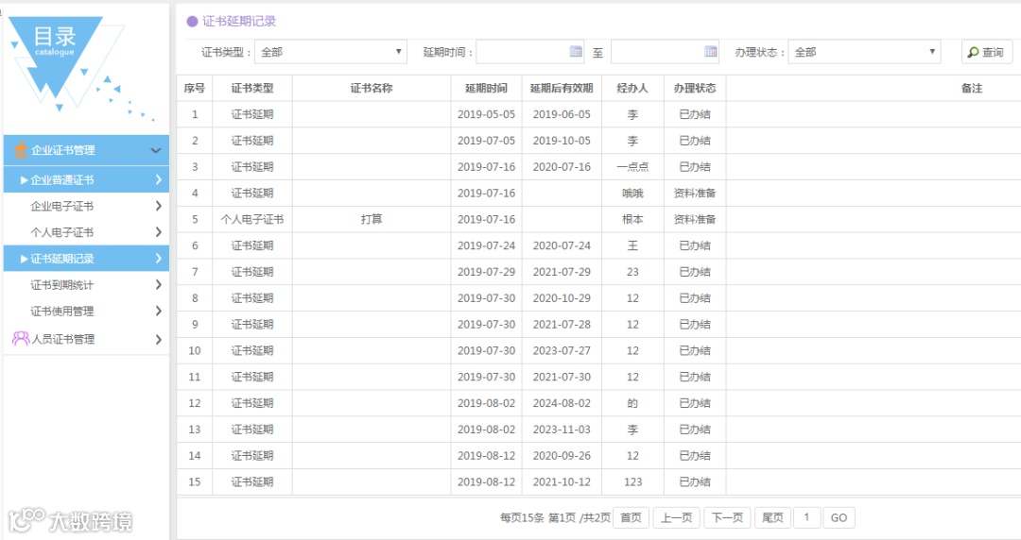Open 证书使用管理 menu item

[x=86, y=311]
